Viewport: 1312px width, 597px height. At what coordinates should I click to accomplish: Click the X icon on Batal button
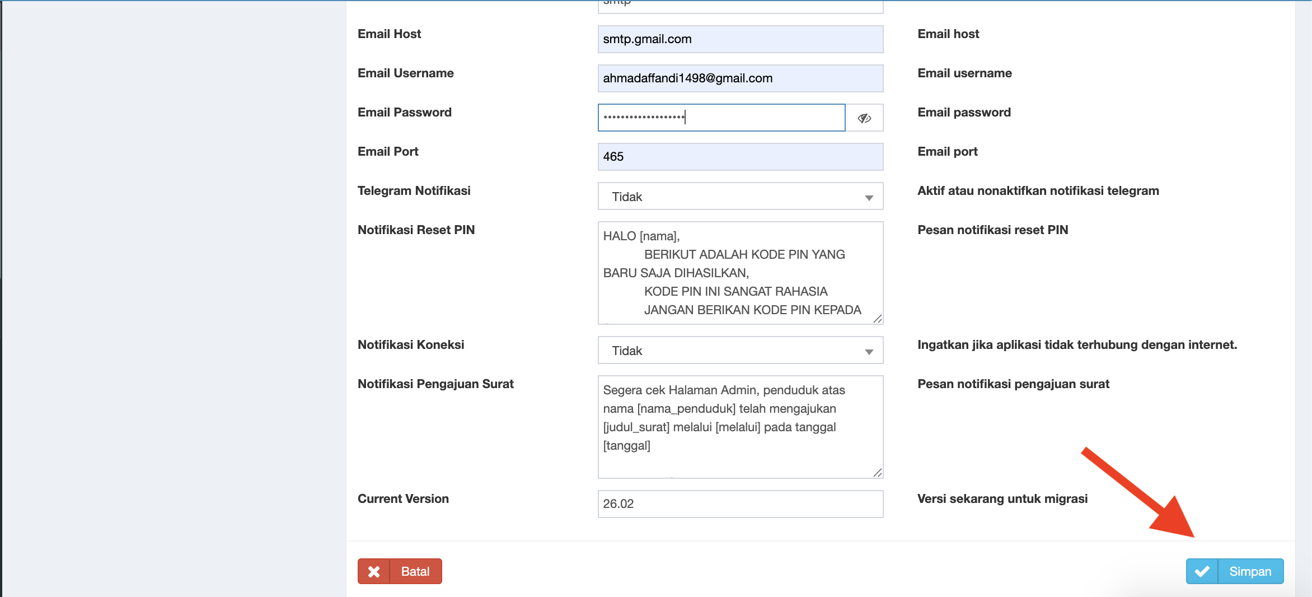pyautogui.click(x=374, y=571)
